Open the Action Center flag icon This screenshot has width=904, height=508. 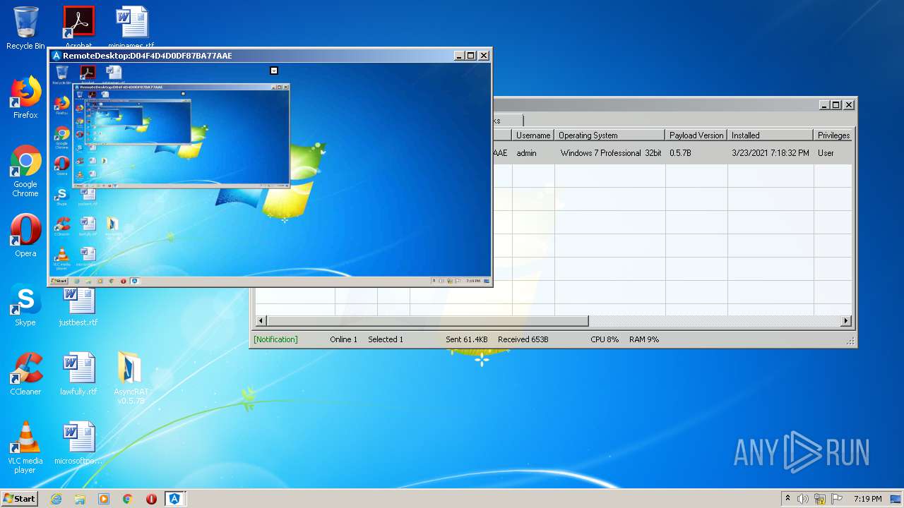(x=837, y=499)
